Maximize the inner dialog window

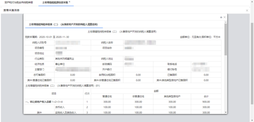click(221, 17)
